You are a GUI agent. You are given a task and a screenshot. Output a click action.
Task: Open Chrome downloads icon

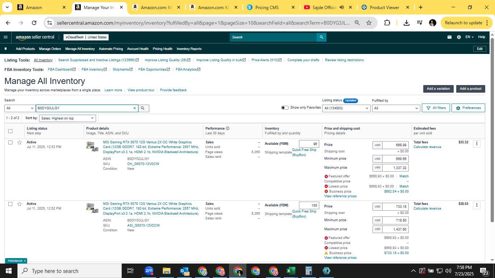(x=407, y=22)
